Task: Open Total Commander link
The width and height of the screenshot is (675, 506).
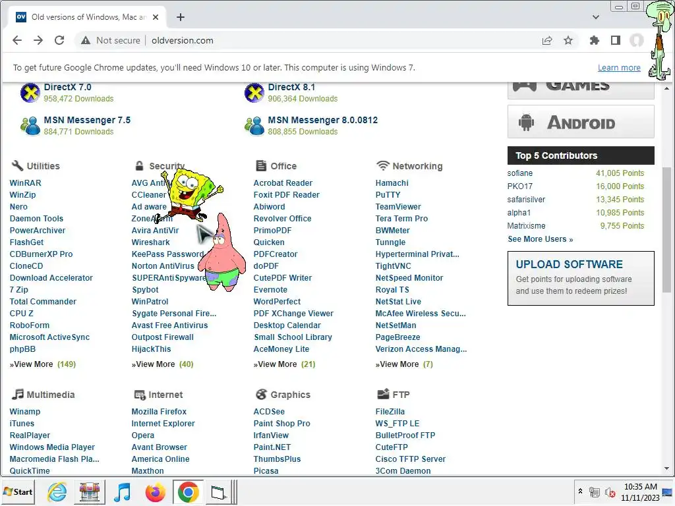Action: tap(43, 302)
